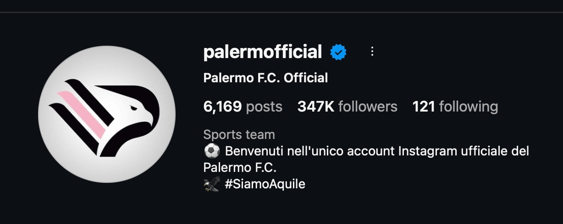The width and height of the screenshot is (563, 224).
Task: Click the eagle emoji beside #SiamoAquile
Action: [x=212, y=184]
